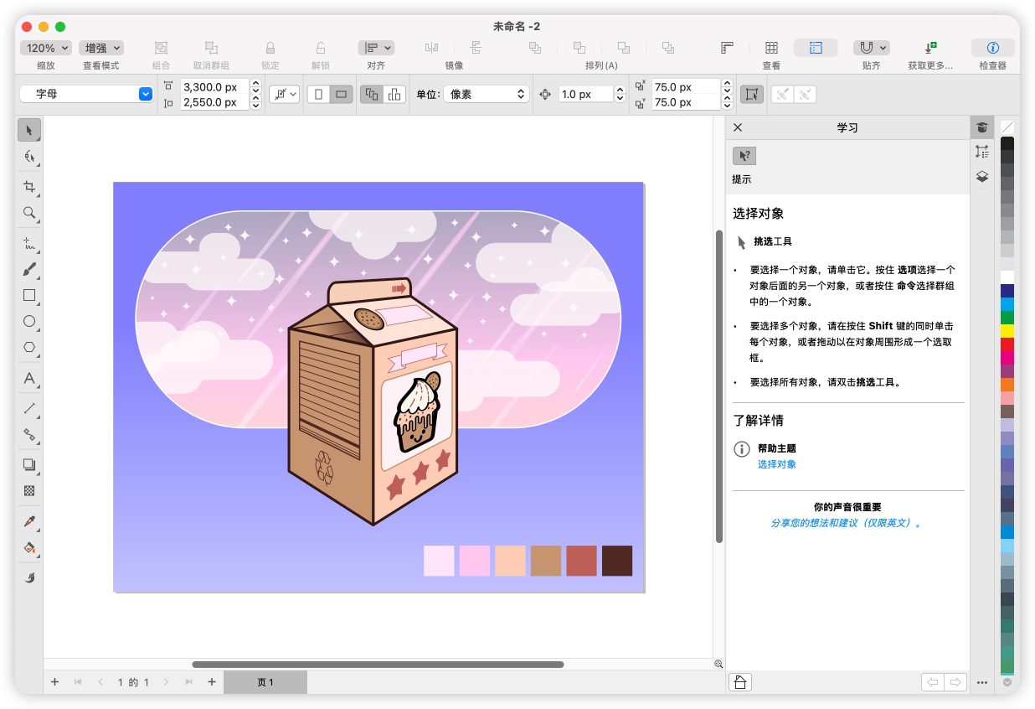Activate the Text tool

[29, 379]
